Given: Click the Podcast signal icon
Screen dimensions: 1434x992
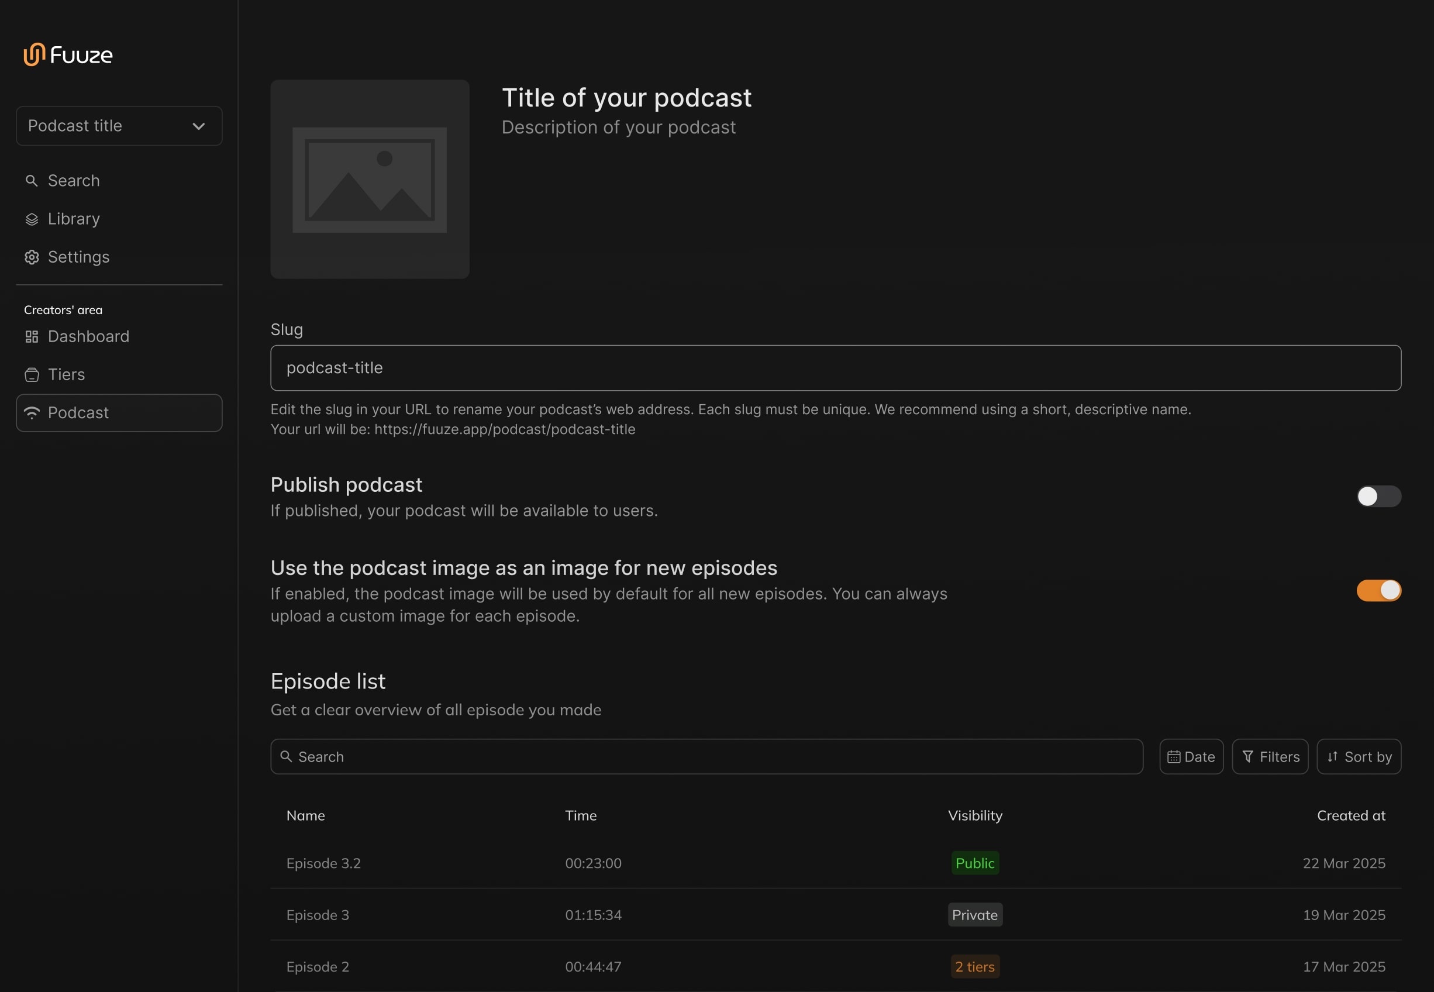Looking at the screenshot, I should (32, 413).
